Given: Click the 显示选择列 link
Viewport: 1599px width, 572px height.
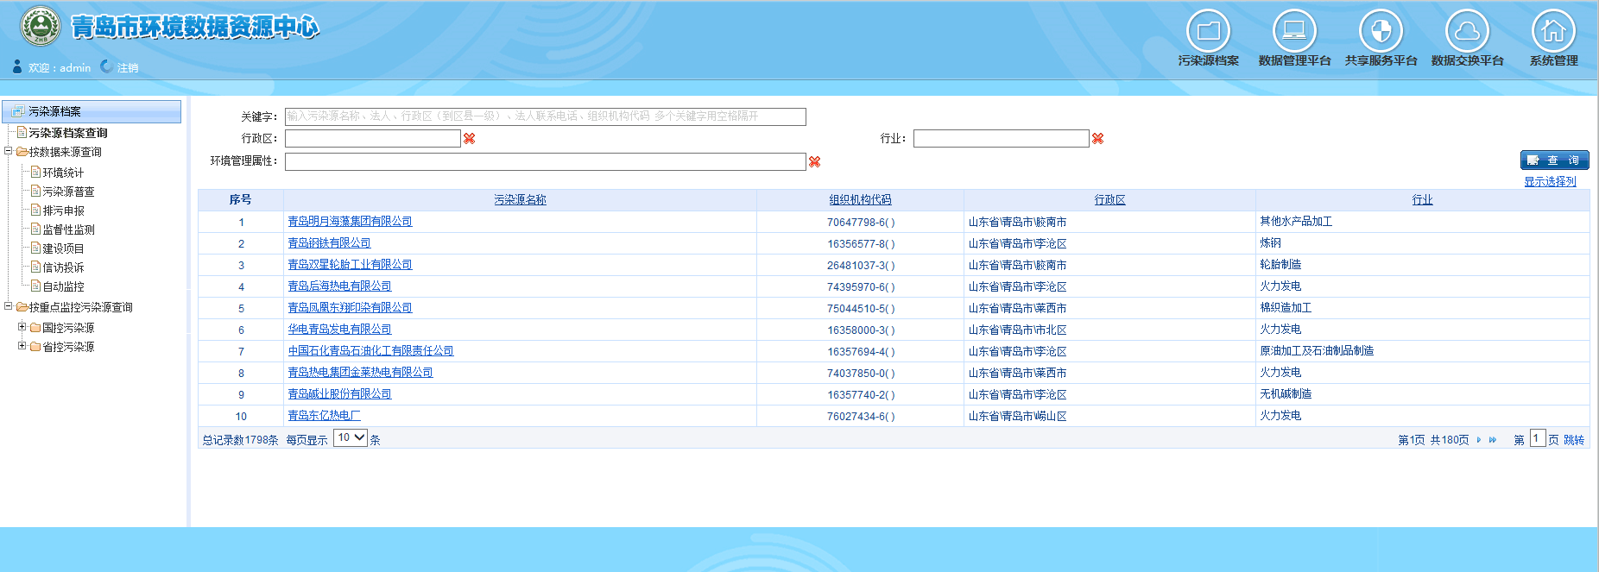Looking at the screenshot, I should pyautogui.click(x=1550, y=182).
